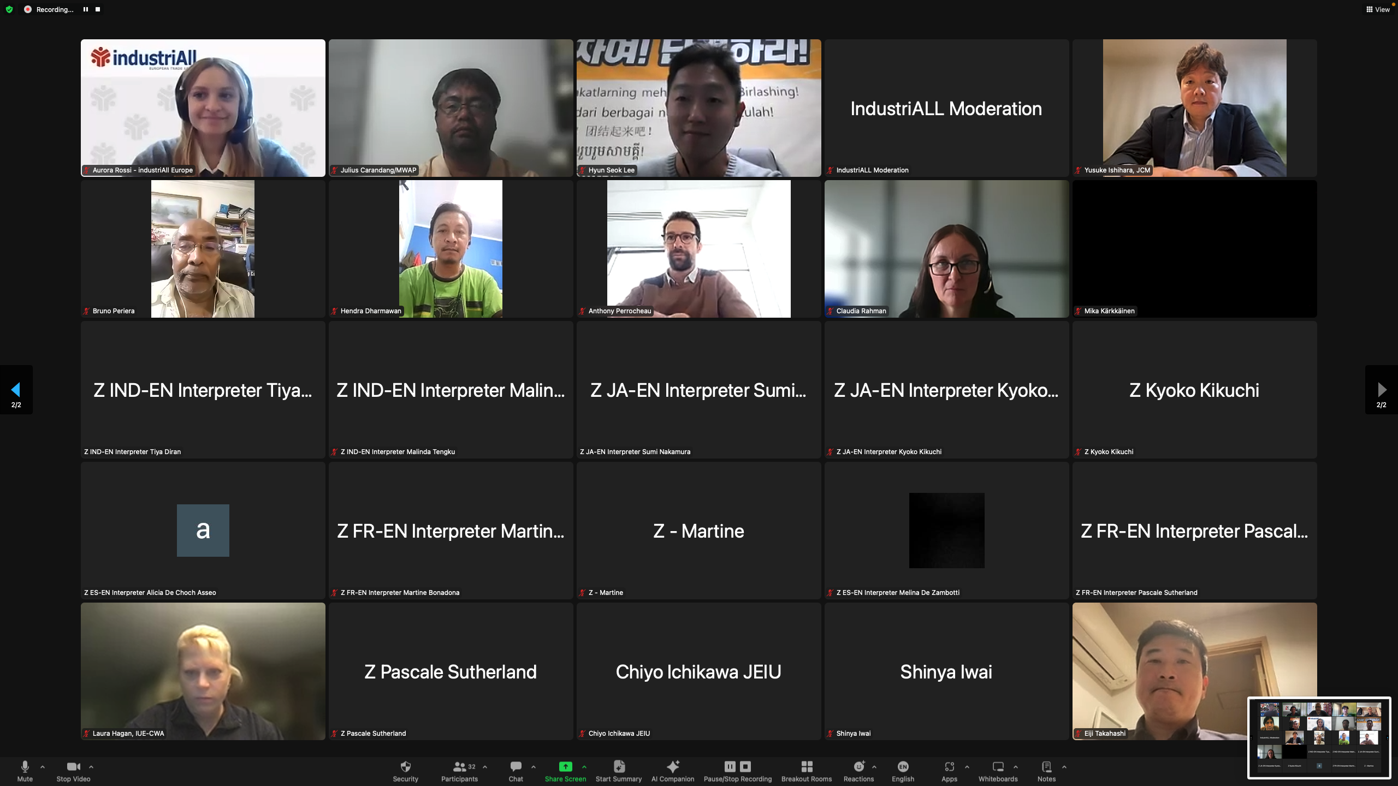Select Anthony Perrocheau video tile

pos(699,249)
